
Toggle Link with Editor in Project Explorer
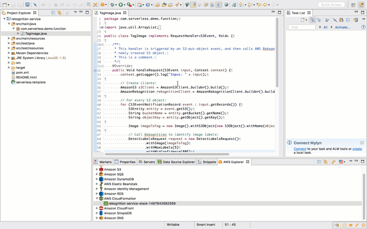pos(59,13)
